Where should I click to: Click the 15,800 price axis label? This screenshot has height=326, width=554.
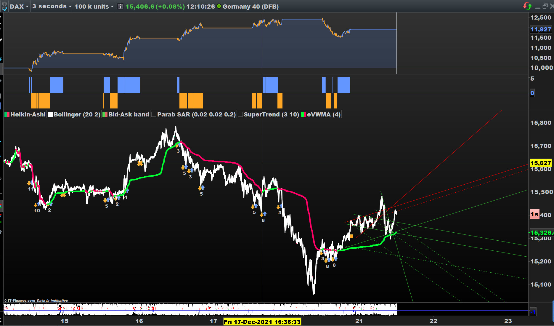click(x=541, y=123)
